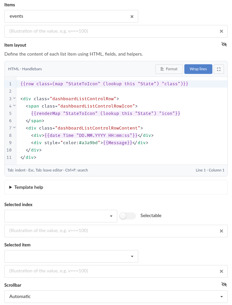The image size is (232, 305).
Task: Clear the illustration field under Selected index
Action: click(221, 231)
